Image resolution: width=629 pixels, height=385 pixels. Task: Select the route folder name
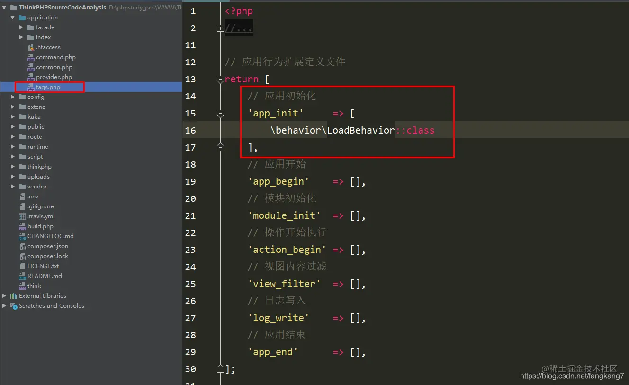[x=35, y=137]
